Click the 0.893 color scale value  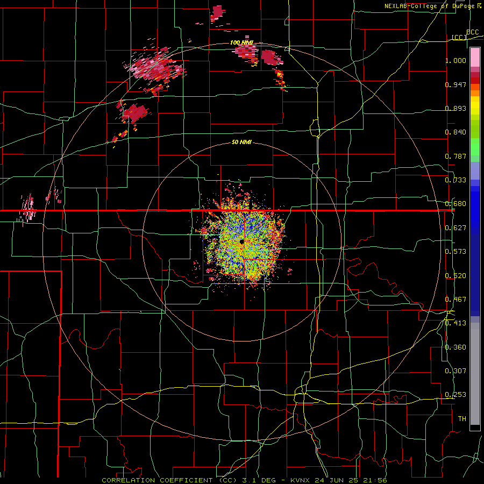pos(455,108)
